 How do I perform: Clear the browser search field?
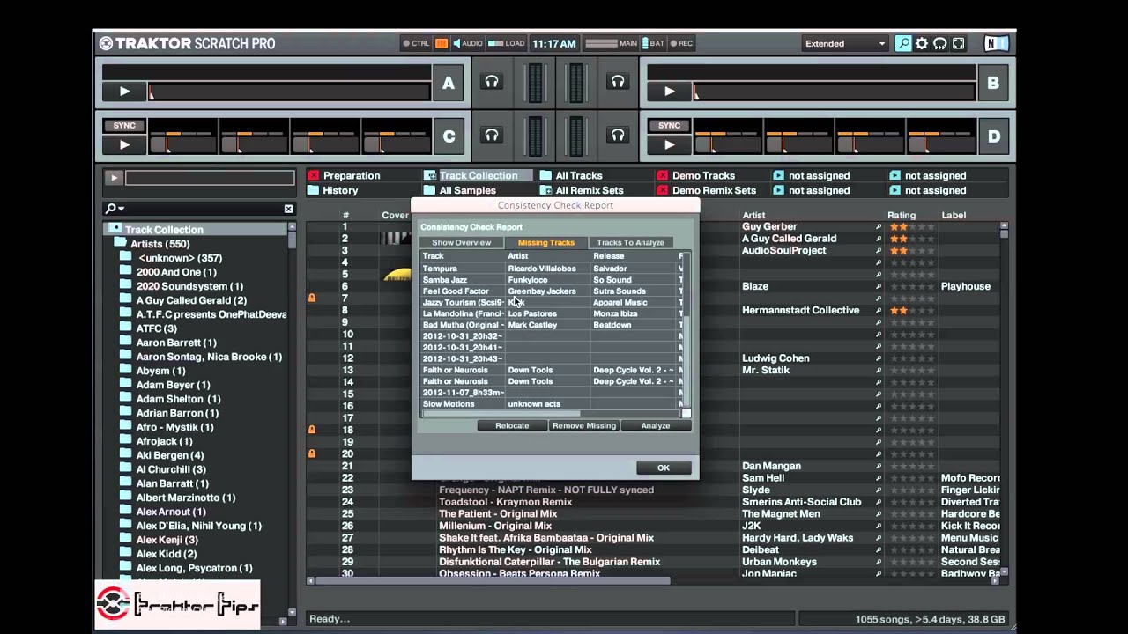click(288, 209)
